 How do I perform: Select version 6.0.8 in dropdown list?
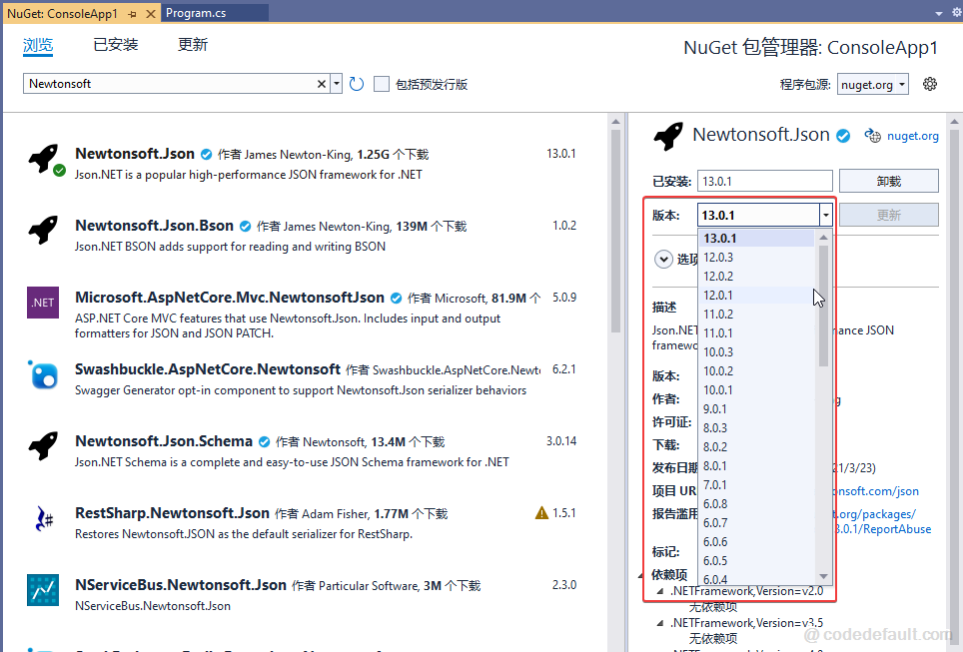pos(756,504)
